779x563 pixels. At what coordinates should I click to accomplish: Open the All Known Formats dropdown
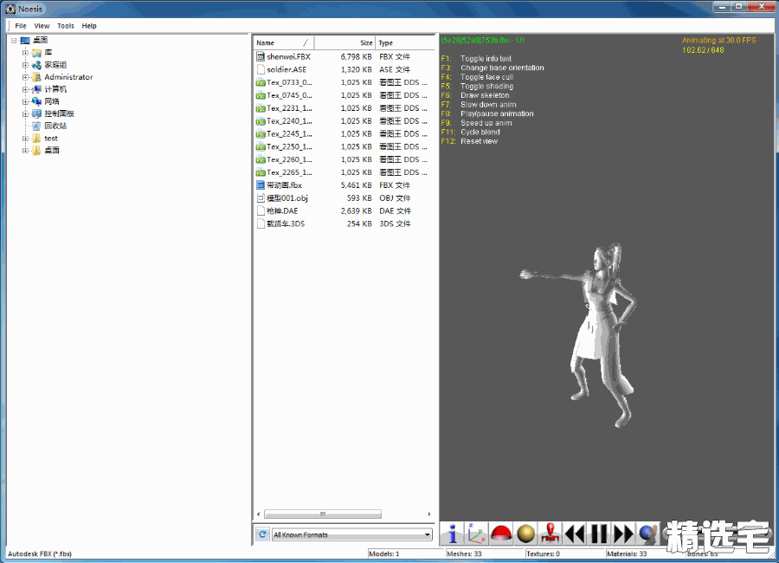(351, 534)
